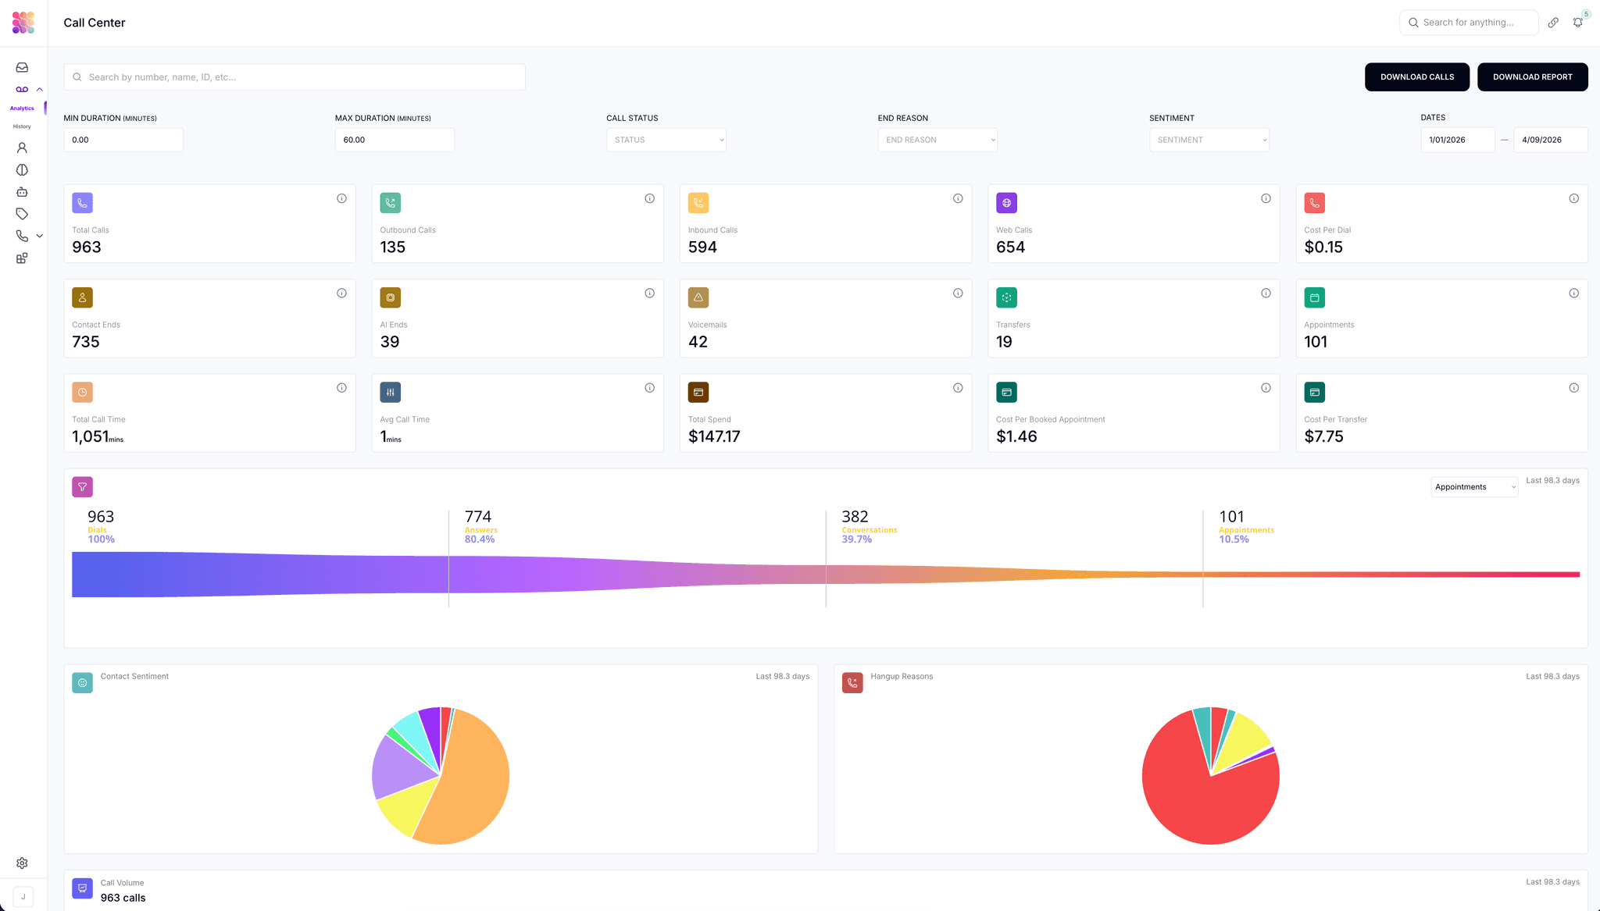Switch to the History tab
The width and height of the screenshot is (1600, 911).
(22, 126)
